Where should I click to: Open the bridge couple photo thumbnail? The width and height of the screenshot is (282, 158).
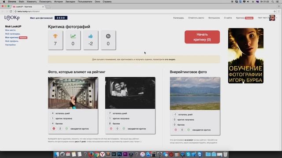[73, 93]
